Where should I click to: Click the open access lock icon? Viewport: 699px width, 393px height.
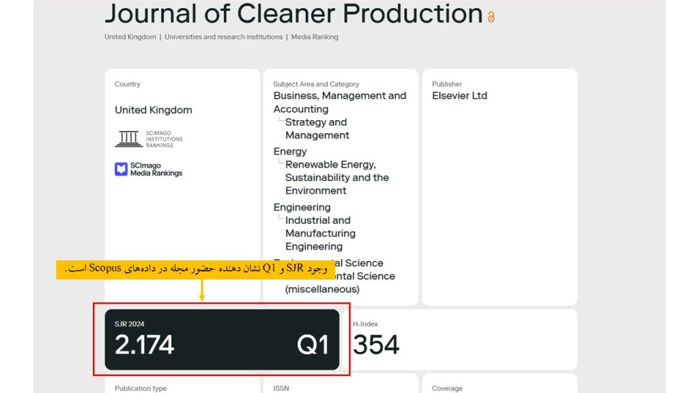click(x=491, y=17)
